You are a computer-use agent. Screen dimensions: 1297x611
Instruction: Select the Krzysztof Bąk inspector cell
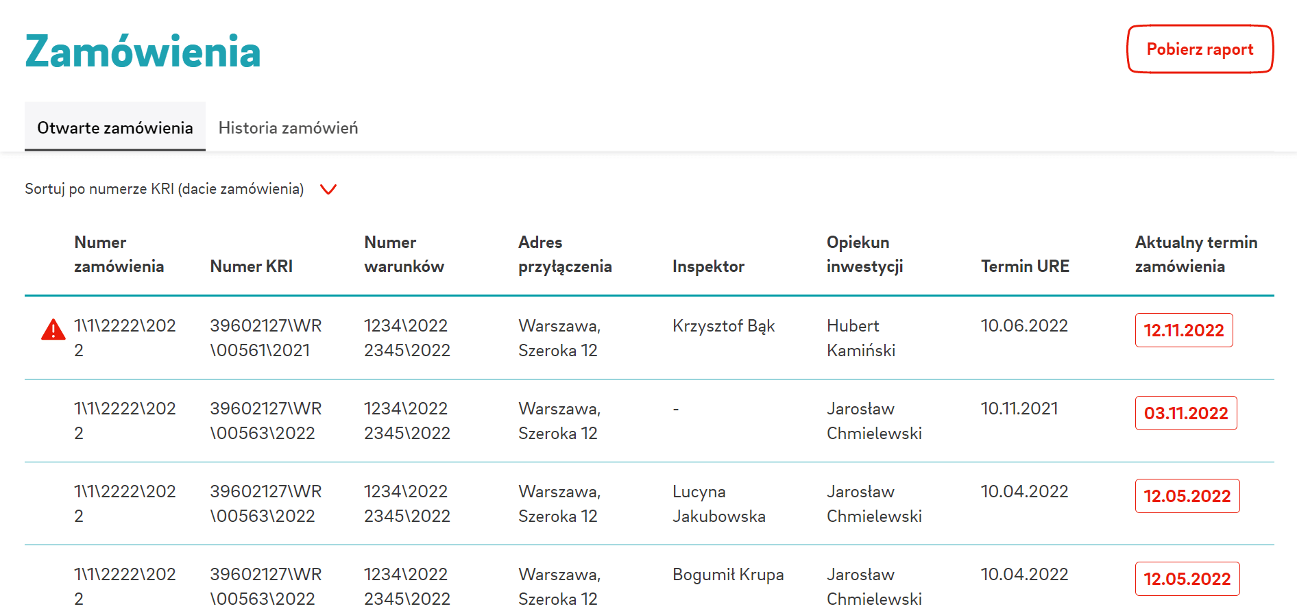point(723,326)
